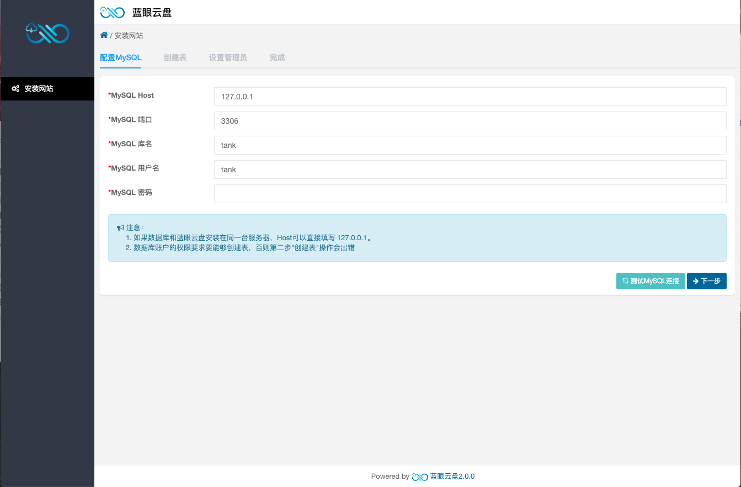Viewport: 741px width, 487px height.
Task: Open the 创建表 tab
Action: coord(175,57)
